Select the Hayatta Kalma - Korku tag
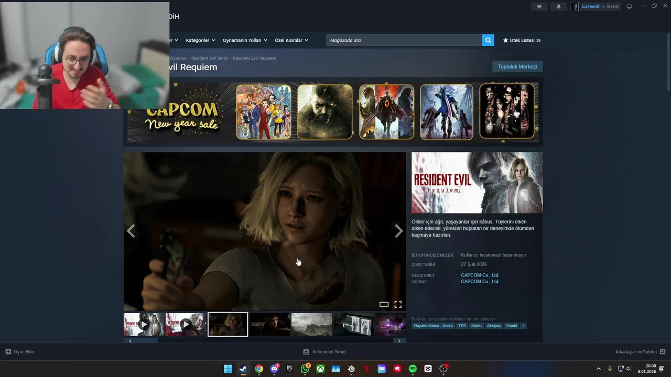Image resolution: width=671 pixels, height=377 pixels. pos(433,326)
